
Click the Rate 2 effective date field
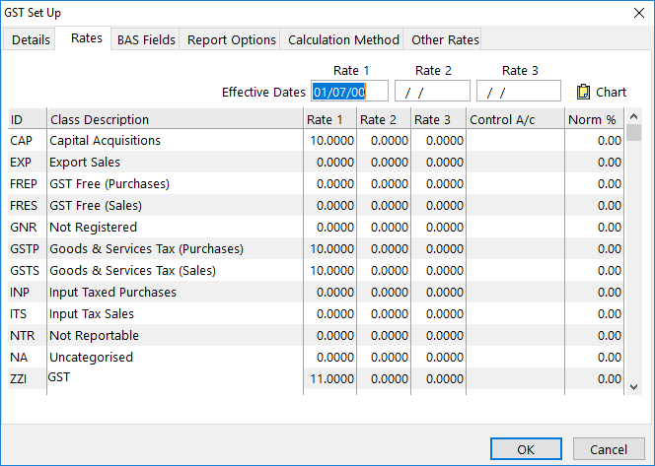(432, 92)
